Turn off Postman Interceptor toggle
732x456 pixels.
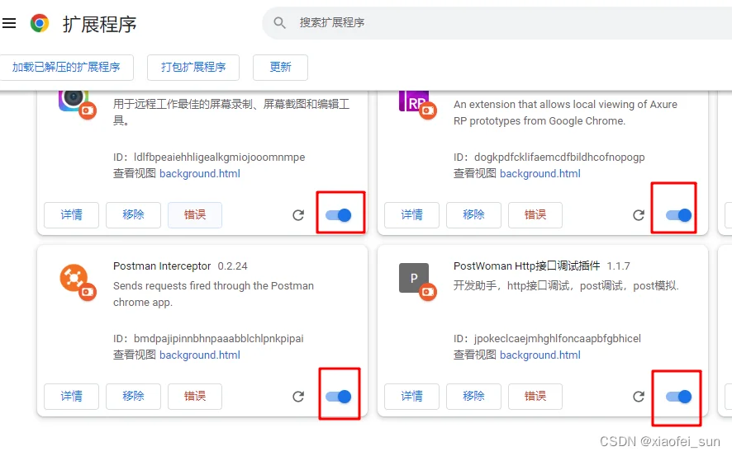[x=339, y=397]
